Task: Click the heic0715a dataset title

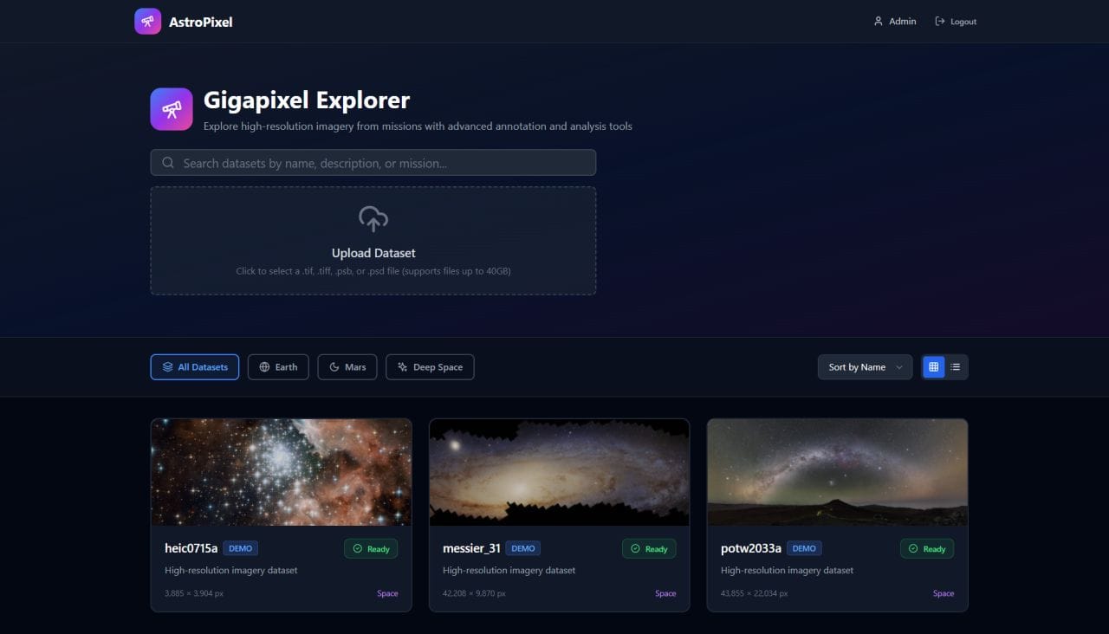Action: click(x=191, y=548)
